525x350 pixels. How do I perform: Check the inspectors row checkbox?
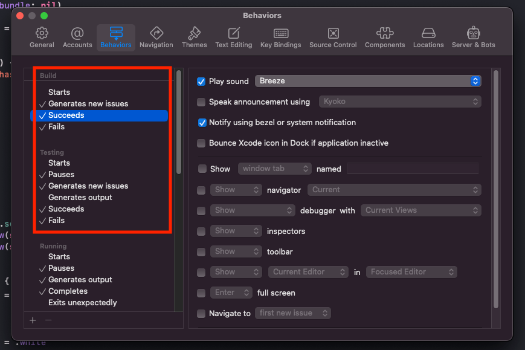201,231
